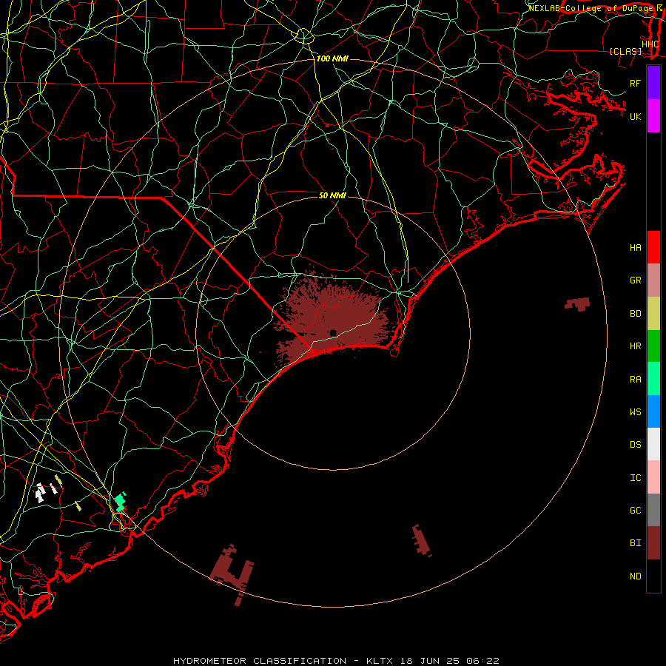Click the GC gray color swatch
666x666 pixels.
coord(653,510)
